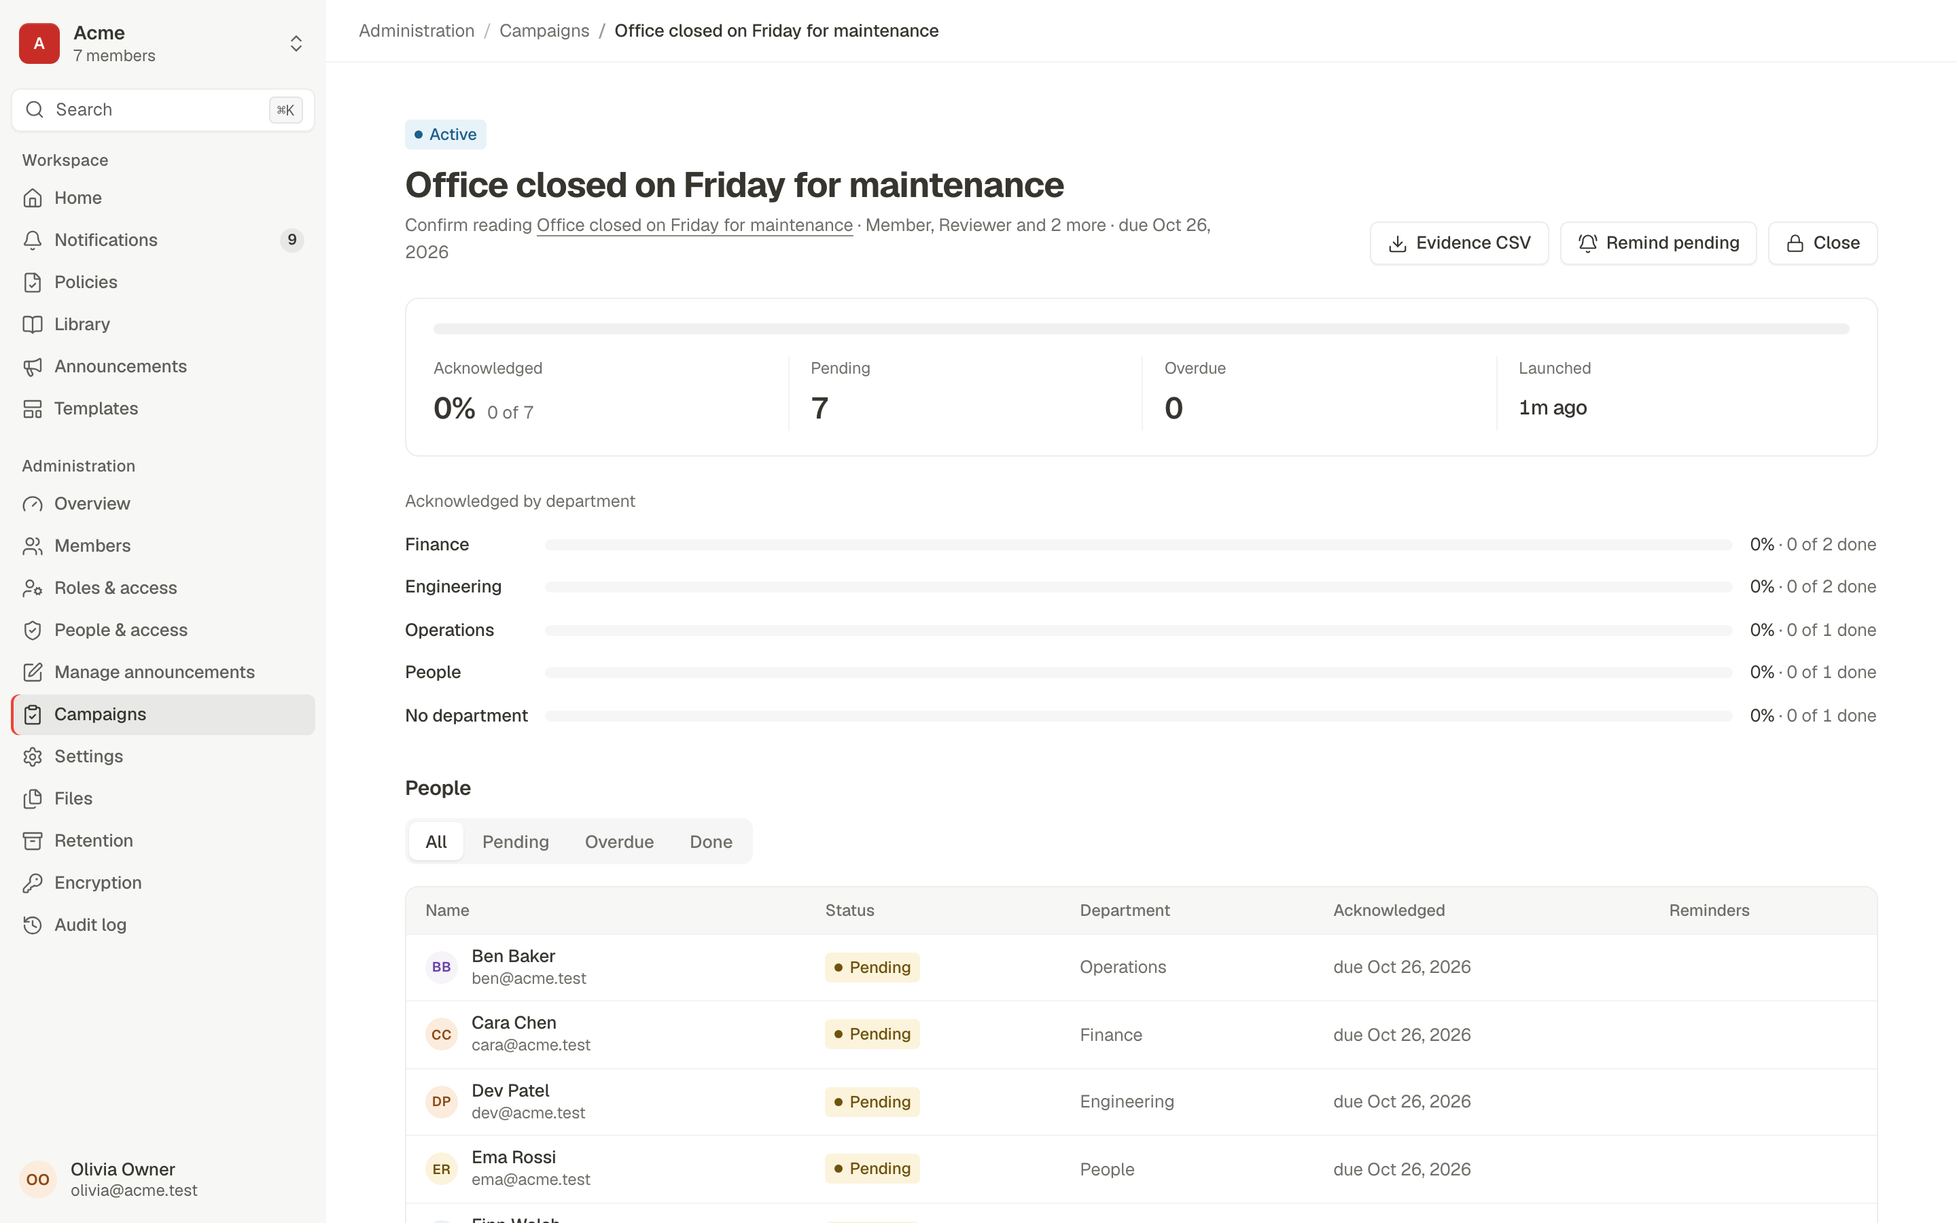
Task: Click the Remind pending button
Action: [1658, 243]
